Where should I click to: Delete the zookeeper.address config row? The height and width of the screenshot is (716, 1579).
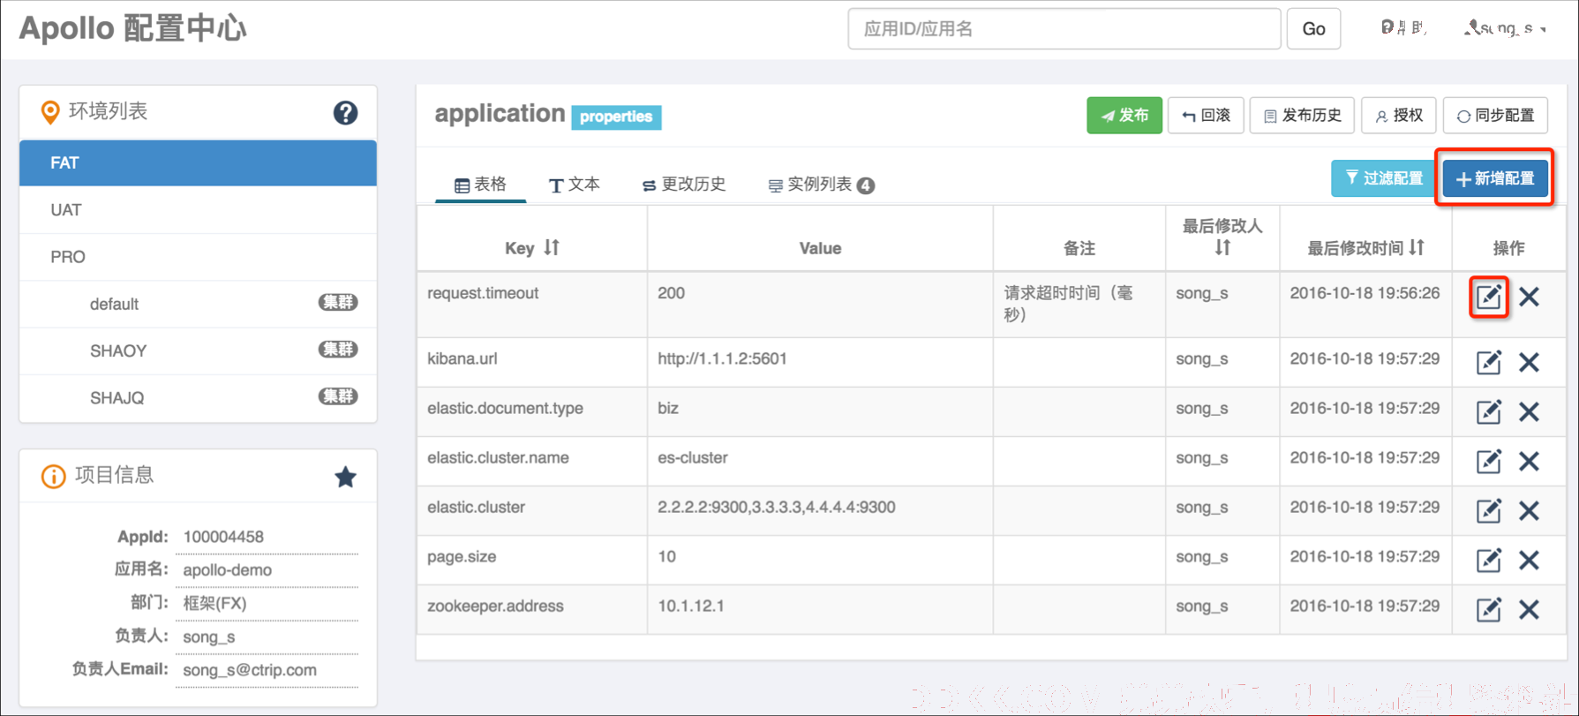(1529, 609)
